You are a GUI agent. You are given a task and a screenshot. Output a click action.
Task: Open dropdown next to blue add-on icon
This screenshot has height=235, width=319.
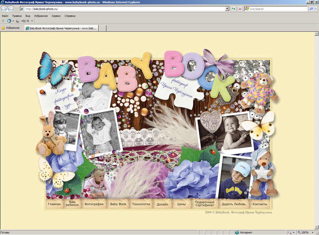pyautogui.click(x=13, y=21)
